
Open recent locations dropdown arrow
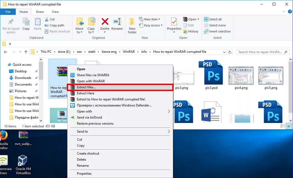(x=20, y=52)
